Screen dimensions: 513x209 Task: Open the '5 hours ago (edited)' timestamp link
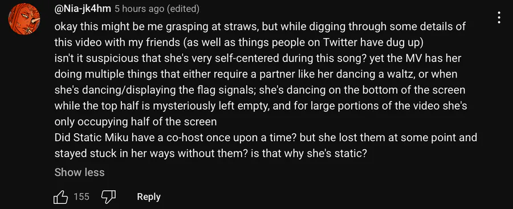[157, 9]
